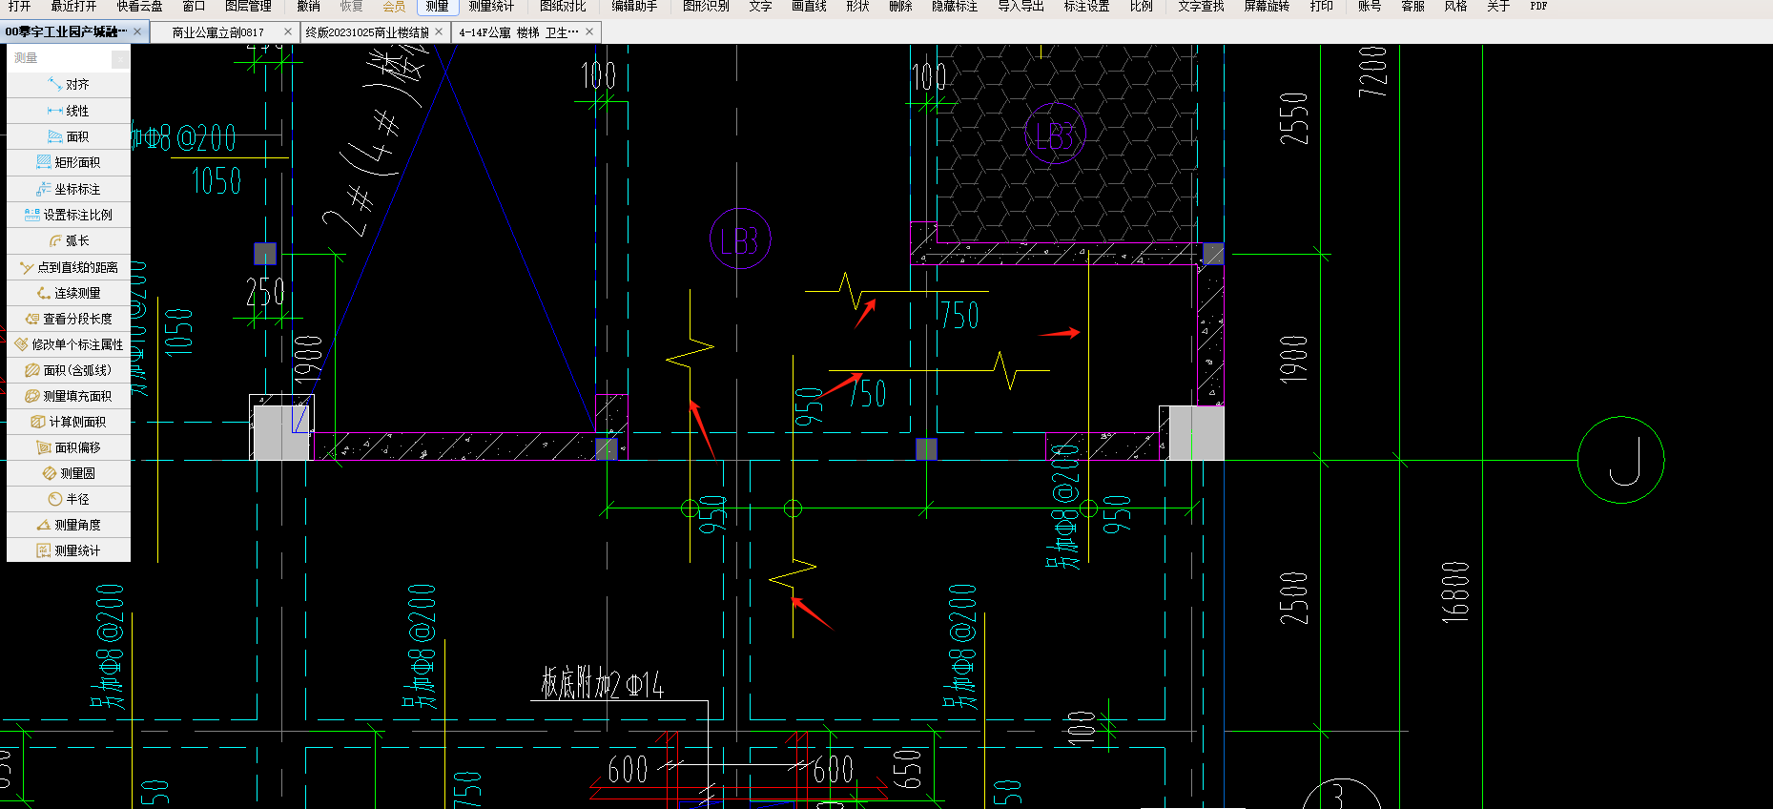Start the 连续测量 continuous measurement tool

tap(69, 293)
